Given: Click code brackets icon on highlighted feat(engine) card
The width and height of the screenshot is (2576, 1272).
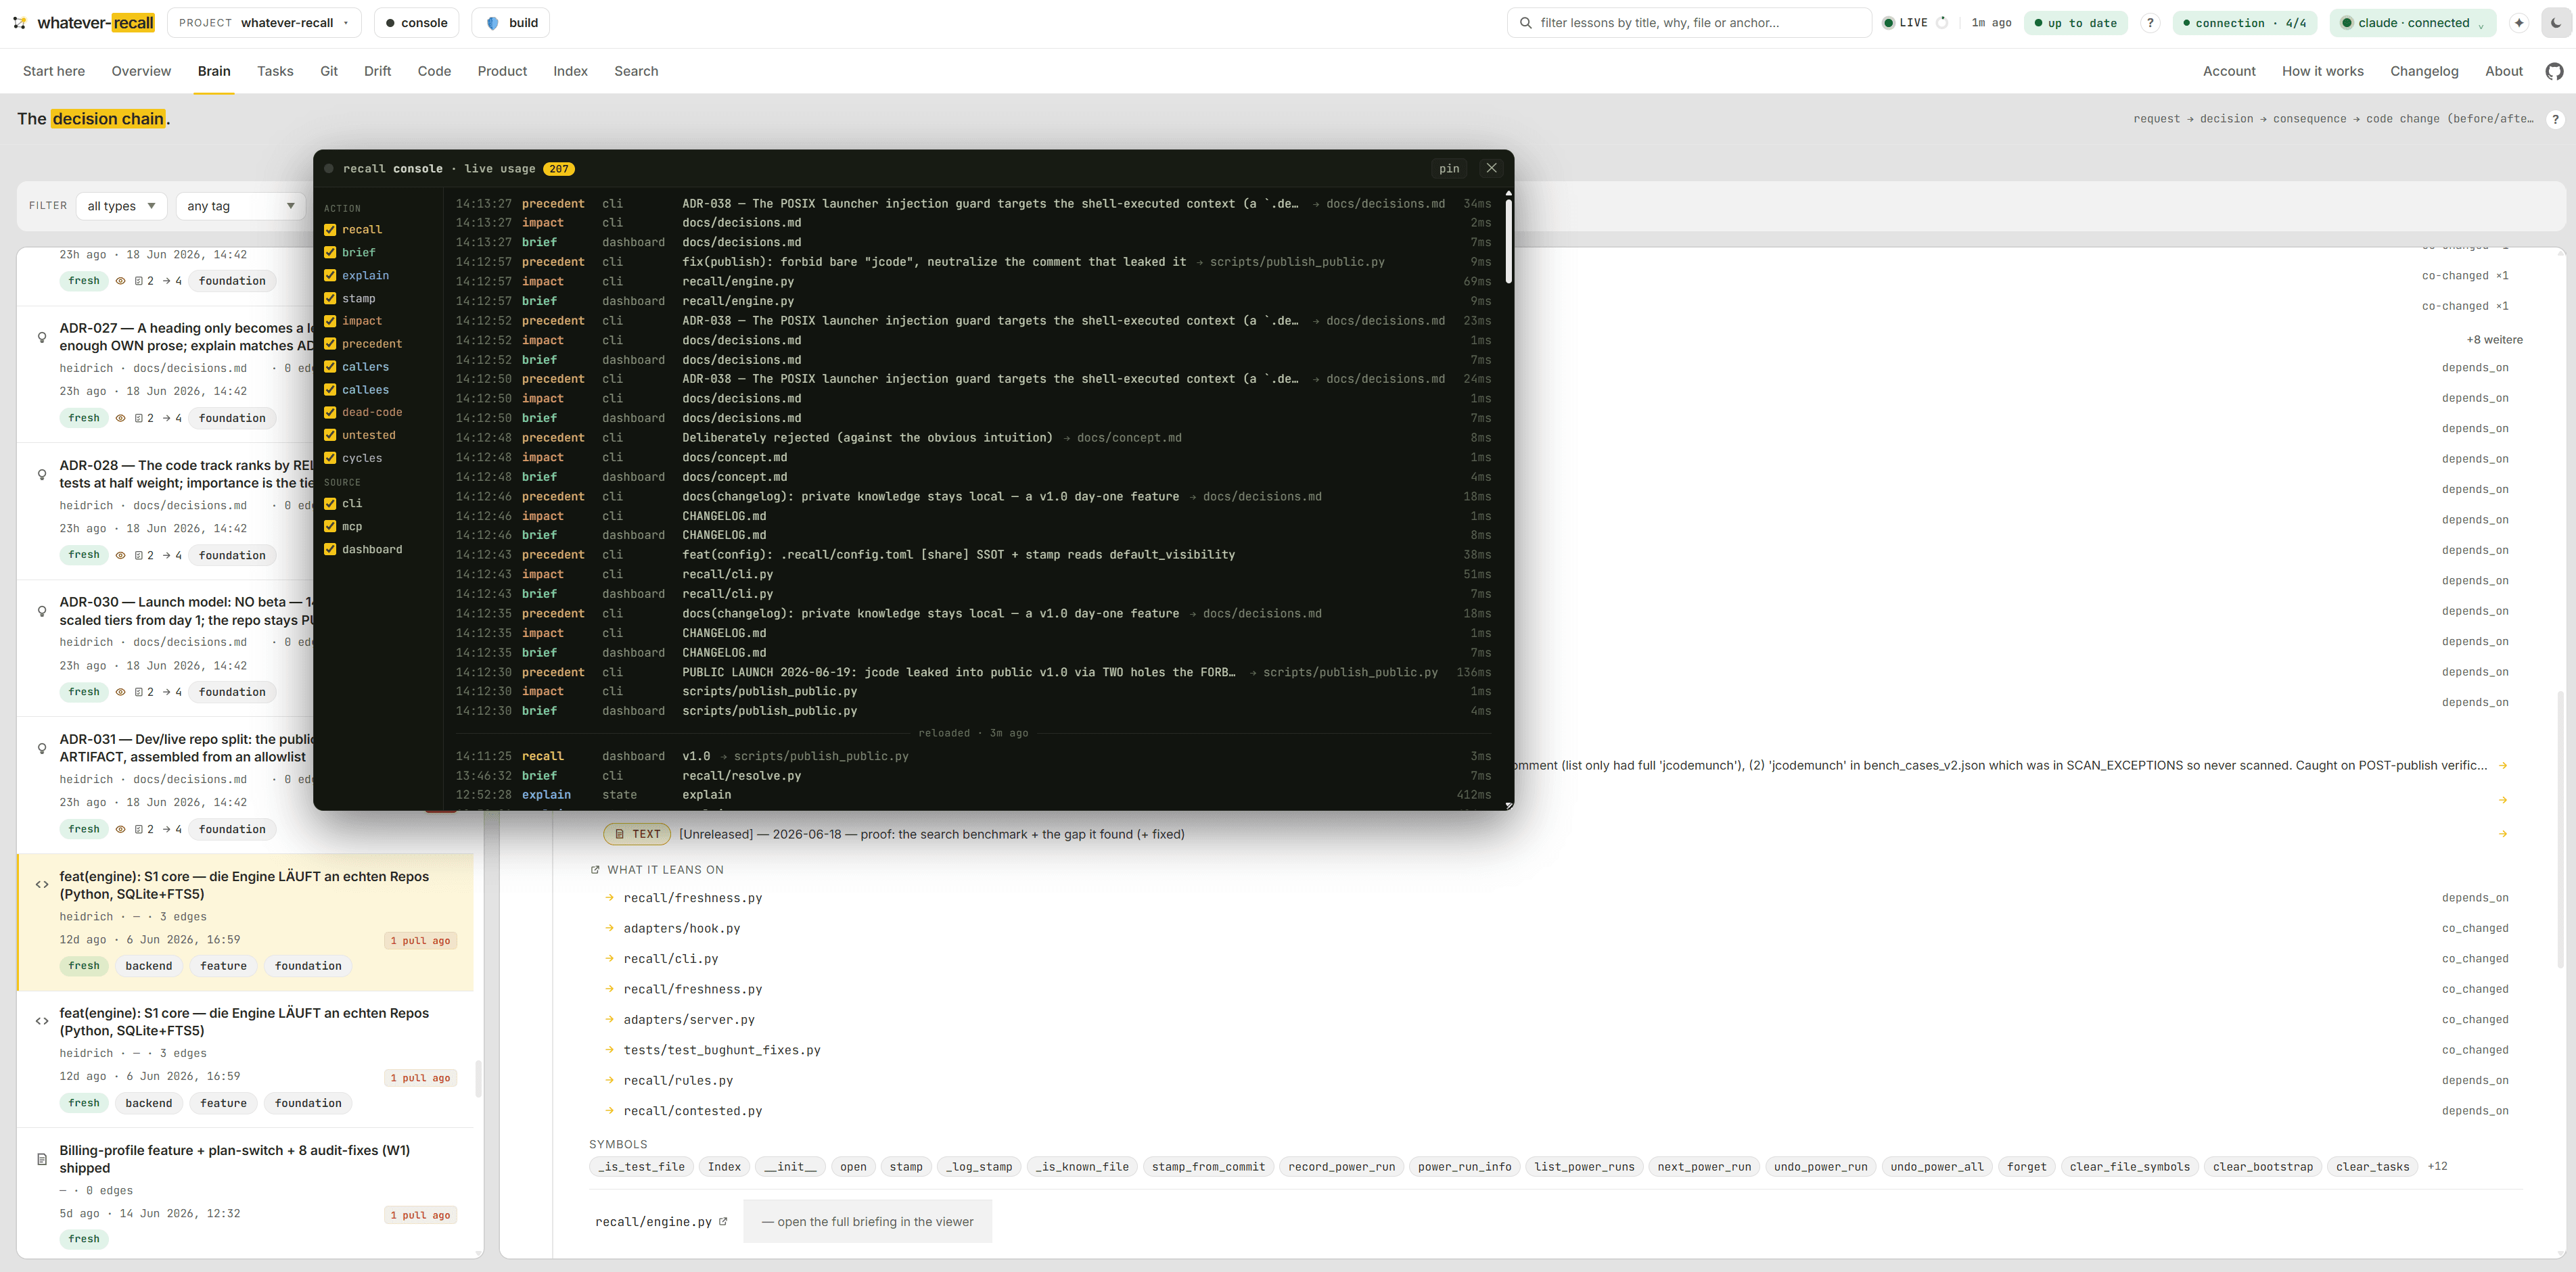Looking at the screenshot, I should 42,885.
